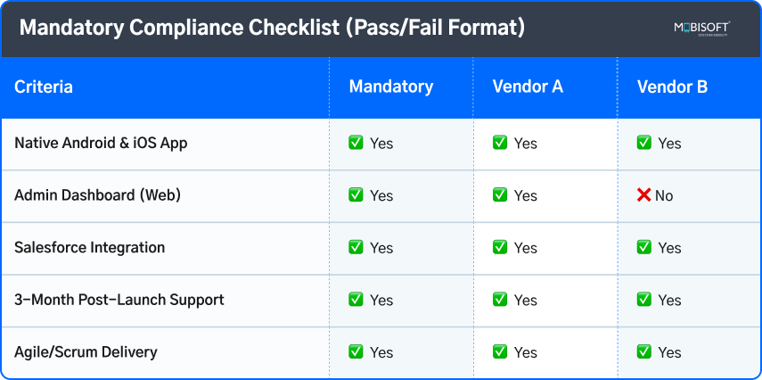Screen dimensions: 762x380
Task: Click Vendor B checkmark for Salesforce Integration
Action: click(x=644, y=247)
